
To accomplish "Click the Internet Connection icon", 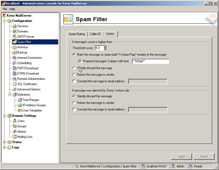I will coord(14,58).
